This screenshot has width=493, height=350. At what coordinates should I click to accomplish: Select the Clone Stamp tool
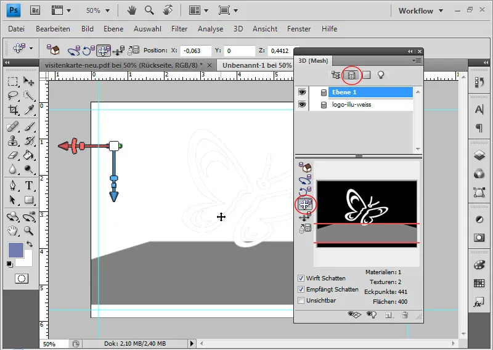12,141
